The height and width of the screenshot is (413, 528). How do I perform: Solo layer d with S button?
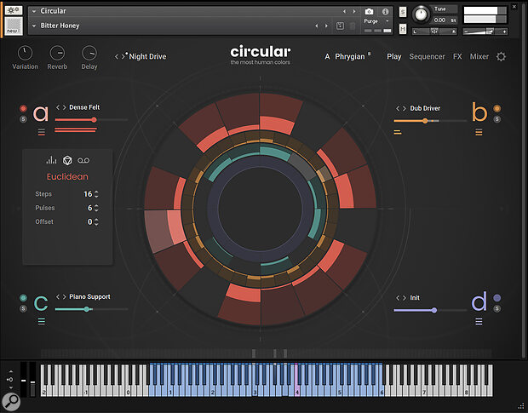coord(497,308)
